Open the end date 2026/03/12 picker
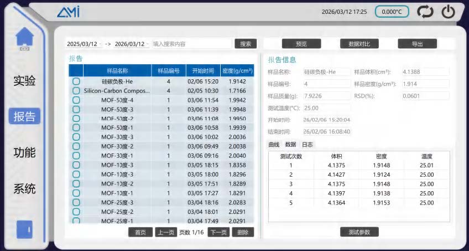Image resolution: width=469 pixels, height=251 pixels. pos(132,44)
